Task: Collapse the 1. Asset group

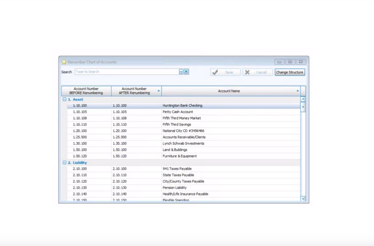Action: [64, 99]
